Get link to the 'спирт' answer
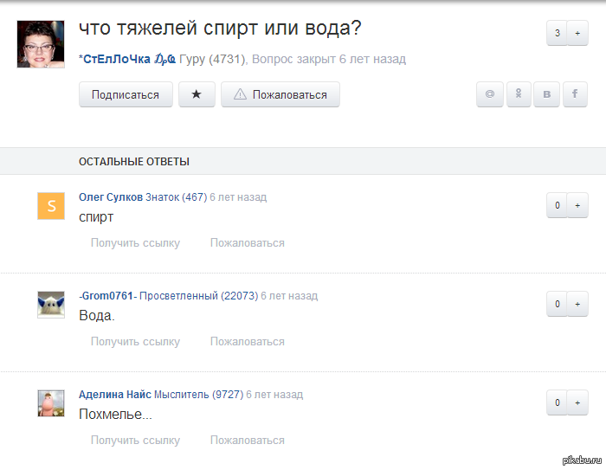Screen dimensions: 606x470 (x=135, y=242)
